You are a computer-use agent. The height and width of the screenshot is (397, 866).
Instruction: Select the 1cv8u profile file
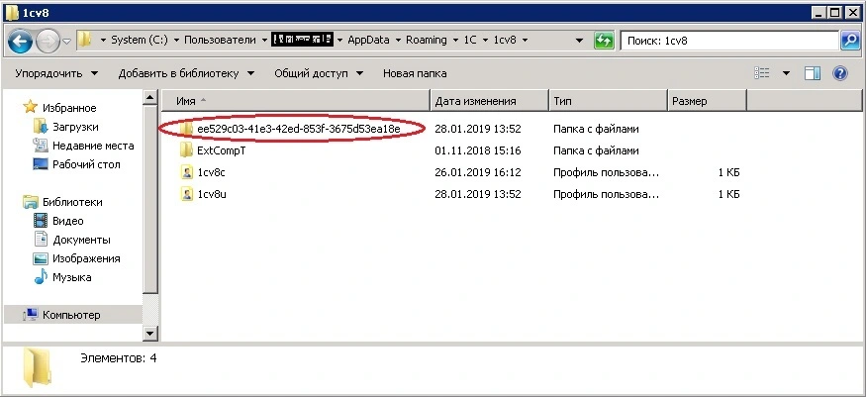coord(212,194)
